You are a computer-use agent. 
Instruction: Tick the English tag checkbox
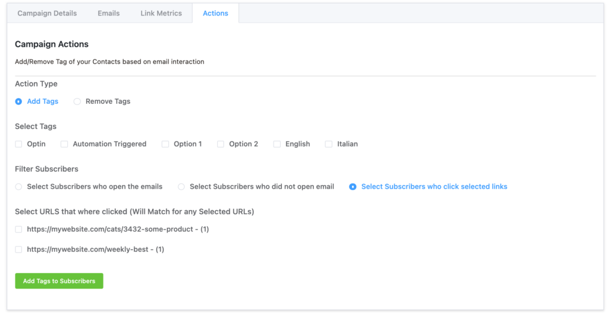click(277, 144)
